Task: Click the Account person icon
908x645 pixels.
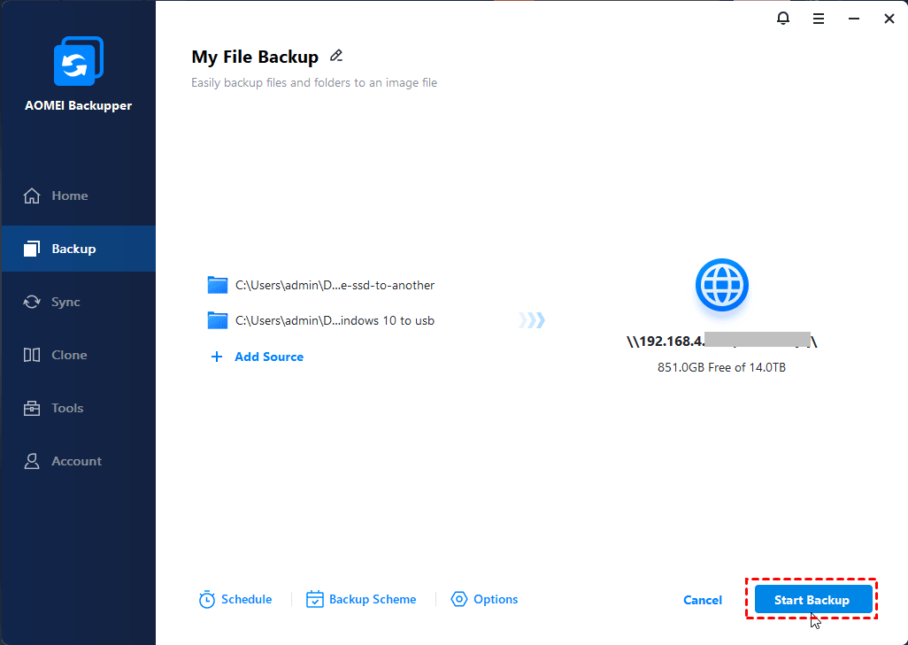Action: click(32, 461)
